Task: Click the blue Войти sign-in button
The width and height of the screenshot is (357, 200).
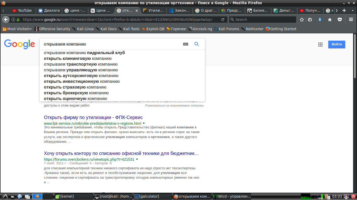Action: (337, 44)
